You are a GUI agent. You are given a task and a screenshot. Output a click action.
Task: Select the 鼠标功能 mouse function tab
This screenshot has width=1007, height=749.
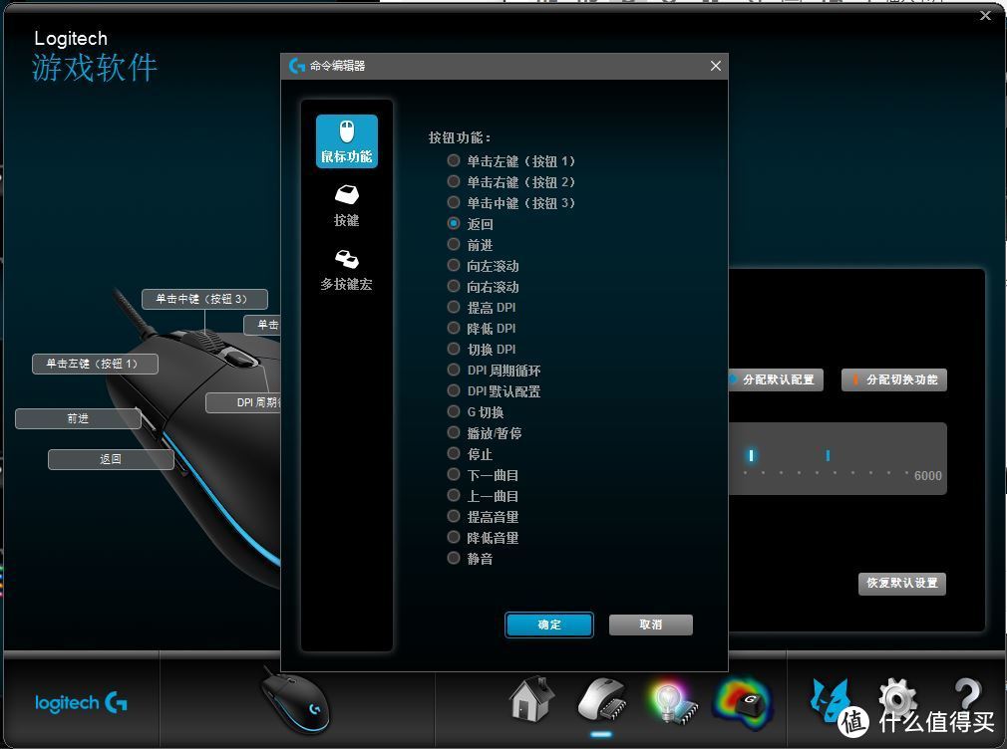(347, 141)
